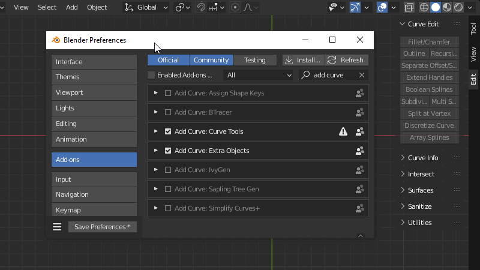The width and height of the screenshot is (480, 270).
Task: Switch to solid shading mode
Action: coord(436,7)
